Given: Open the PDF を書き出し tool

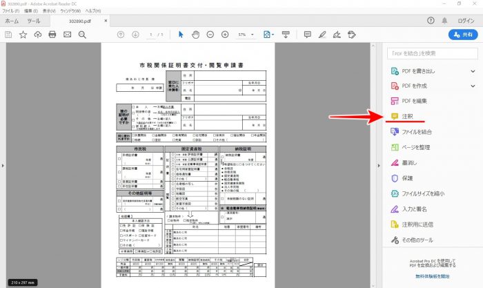Looking at the screenshot, I should (418, 71).
